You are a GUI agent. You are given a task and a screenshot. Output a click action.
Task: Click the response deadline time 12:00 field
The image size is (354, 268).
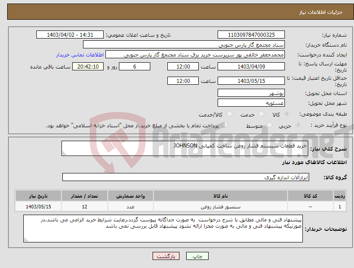coord(183,66)
